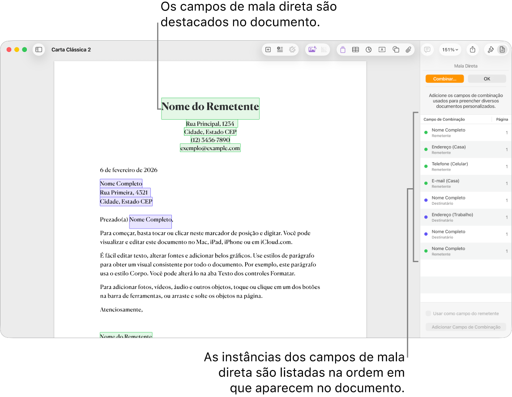Click the large 'Nome do Remetente' heading field
The image size is (512, 397).
(210, 108)
